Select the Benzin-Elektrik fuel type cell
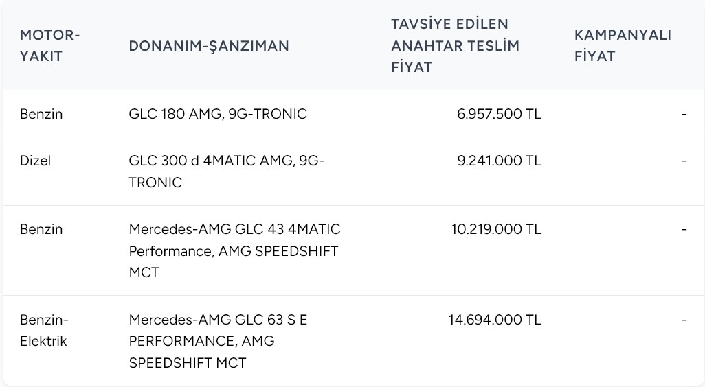Viewport: 705px width, 387px height. tap(44, 330)
